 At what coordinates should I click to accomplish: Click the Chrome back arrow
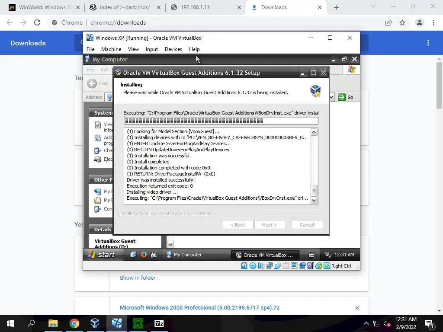point(10,22)
